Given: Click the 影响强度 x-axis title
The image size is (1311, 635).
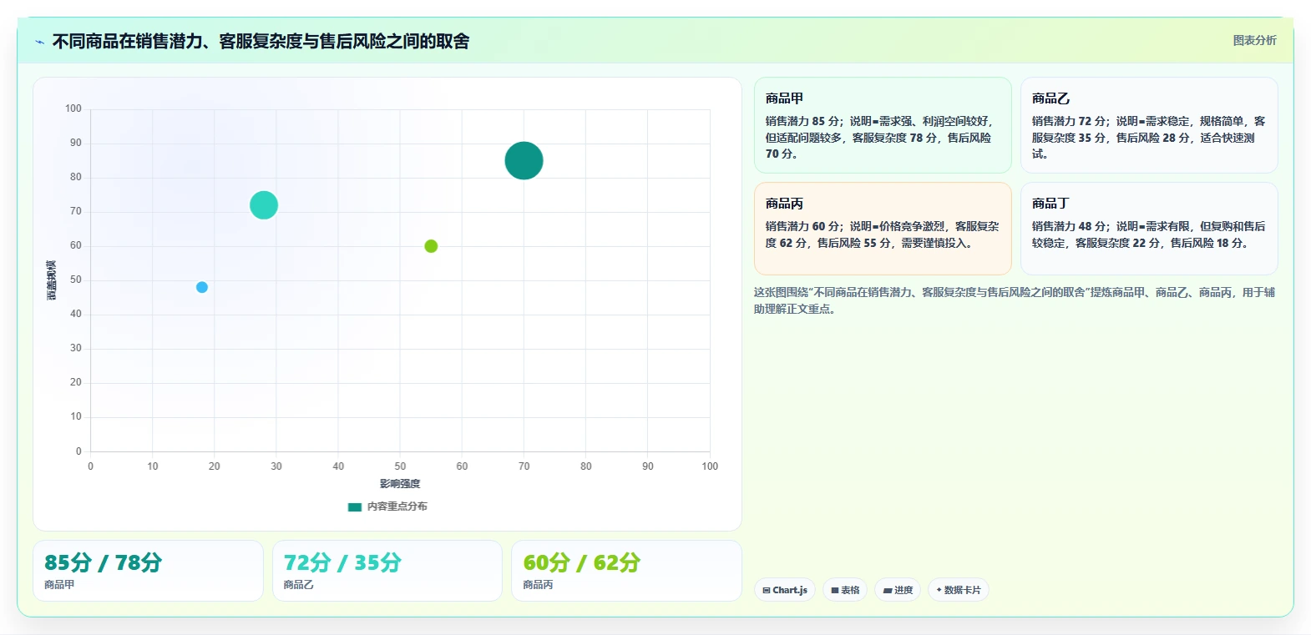Looking at the screenshot, I should pyautogui.click(x=400, y=484).
